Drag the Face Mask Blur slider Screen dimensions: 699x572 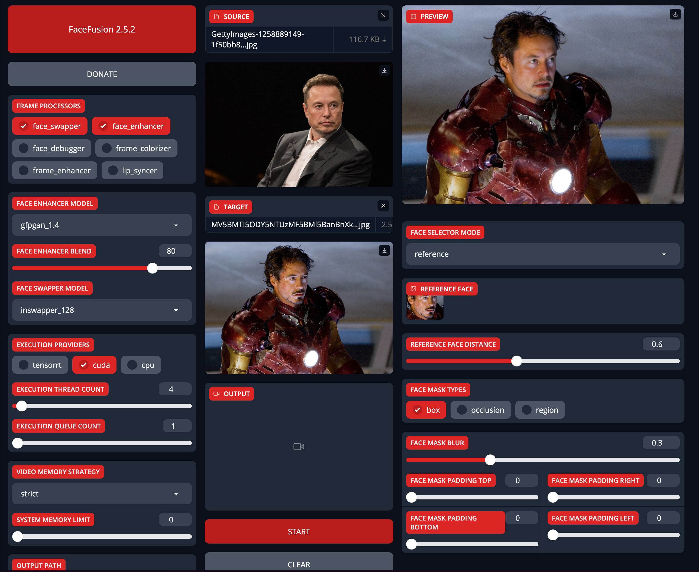(x=491, y=459)
